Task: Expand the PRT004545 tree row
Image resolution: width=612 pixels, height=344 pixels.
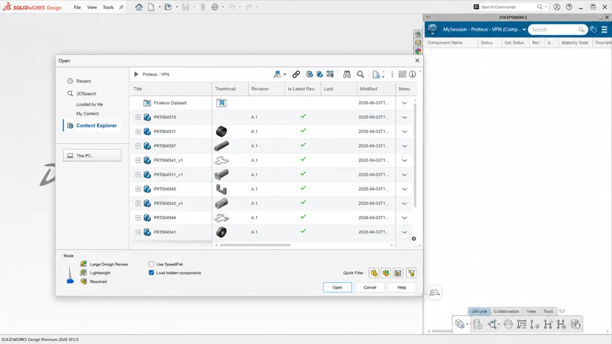Action: point(138,189)
